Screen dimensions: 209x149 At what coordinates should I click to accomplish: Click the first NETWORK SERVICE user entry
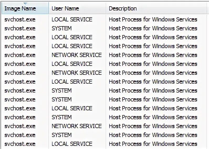[76, 55]
